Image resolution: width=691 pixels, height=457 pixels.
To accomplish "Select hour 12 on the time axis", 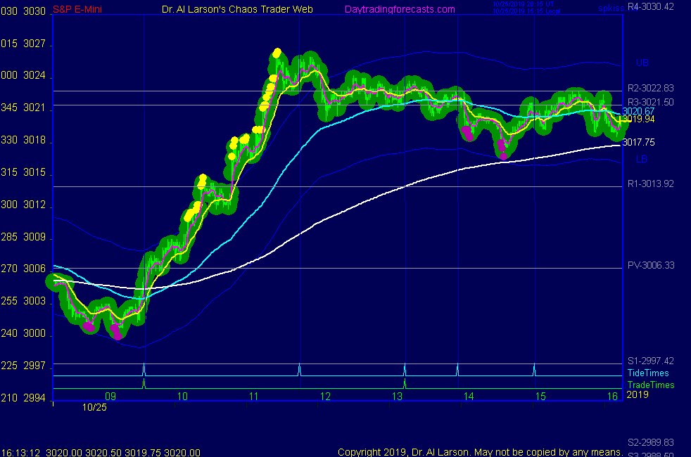I will (325, 397).
